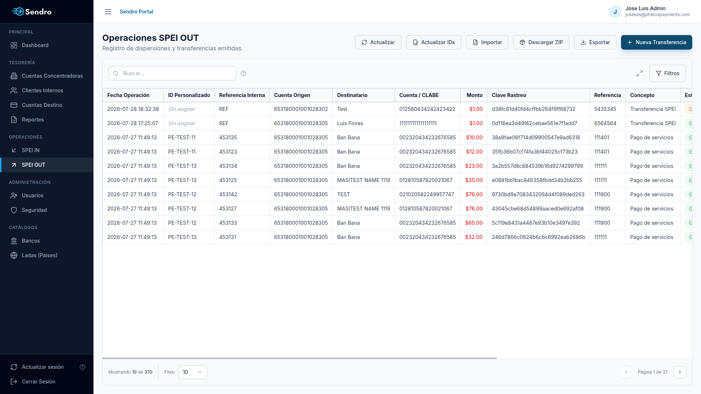Open the Filtros filter panel
The image size is (701, 394).
coord(667,73)
